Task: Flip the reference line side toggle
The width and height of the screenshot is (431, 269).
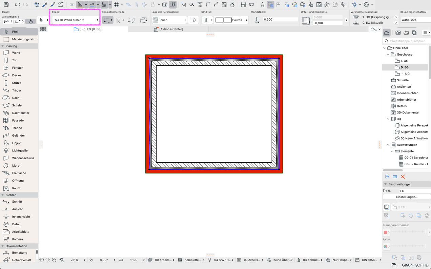Action: coord(193,20)
